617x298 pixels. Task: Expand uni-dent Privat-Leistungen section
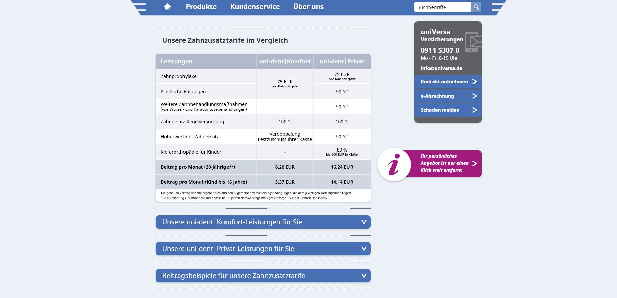[x=263, y=249]
